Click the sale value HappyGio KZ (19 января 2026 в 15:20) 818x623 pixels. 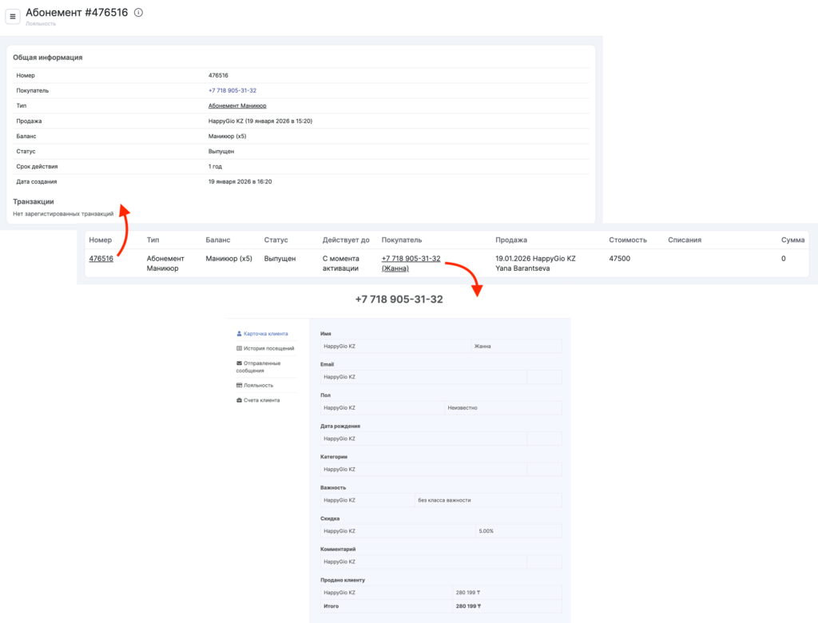[260, 121]
